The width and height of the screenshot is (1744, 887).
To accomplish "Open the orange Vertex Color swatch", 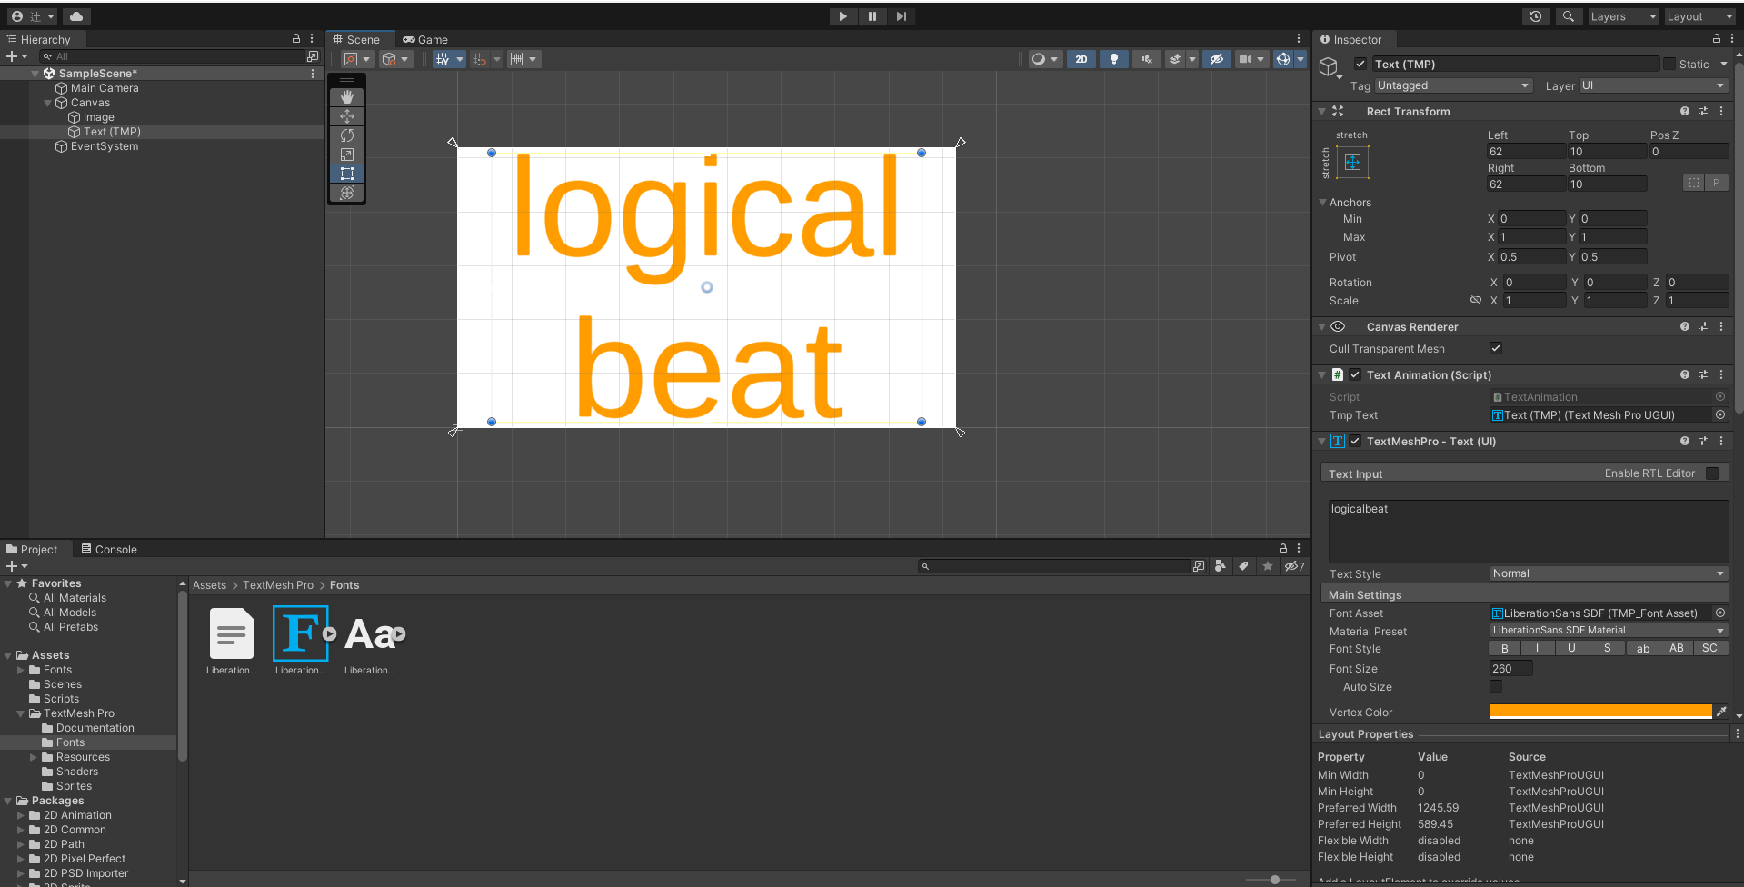I will coord(1599,712).
